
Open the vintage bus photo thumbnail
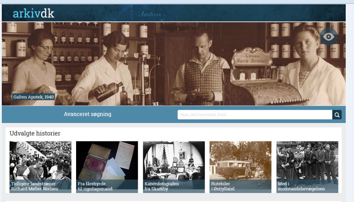coord(240,161)
